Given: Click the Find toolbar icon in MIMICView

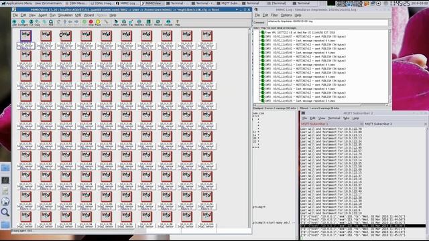Looking at the screenshot, I should [51, 23].
